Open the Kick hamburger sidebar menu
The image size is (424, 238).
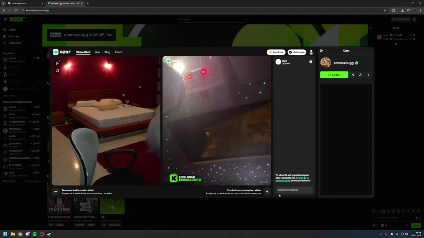(x=5, y=19)
